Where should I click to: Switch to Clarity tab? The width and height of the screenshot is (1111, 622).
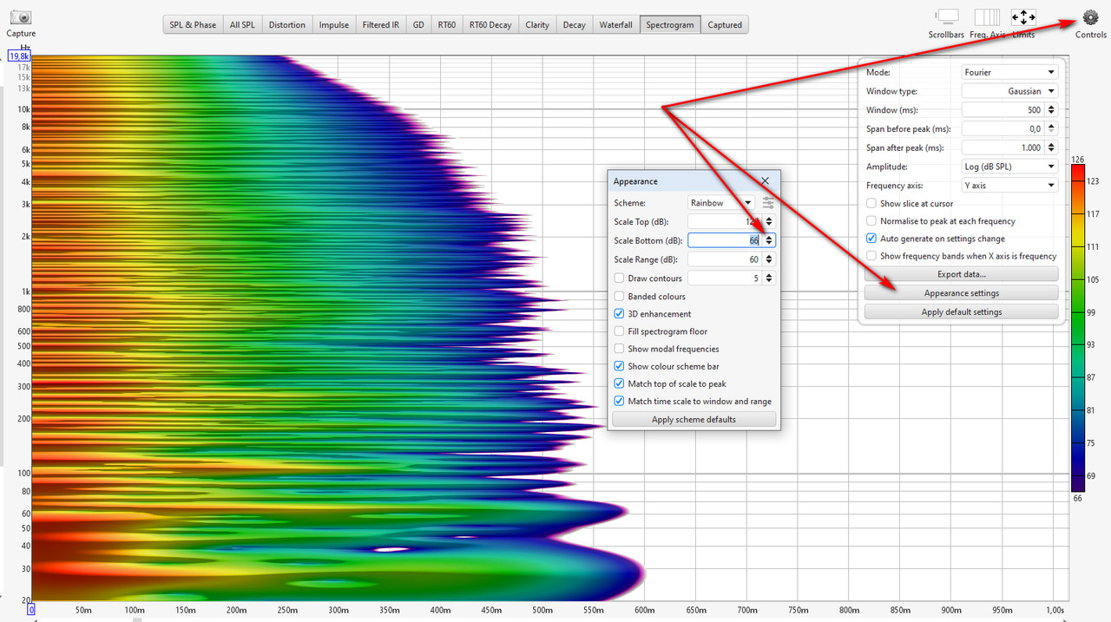(x=537, y=25)
